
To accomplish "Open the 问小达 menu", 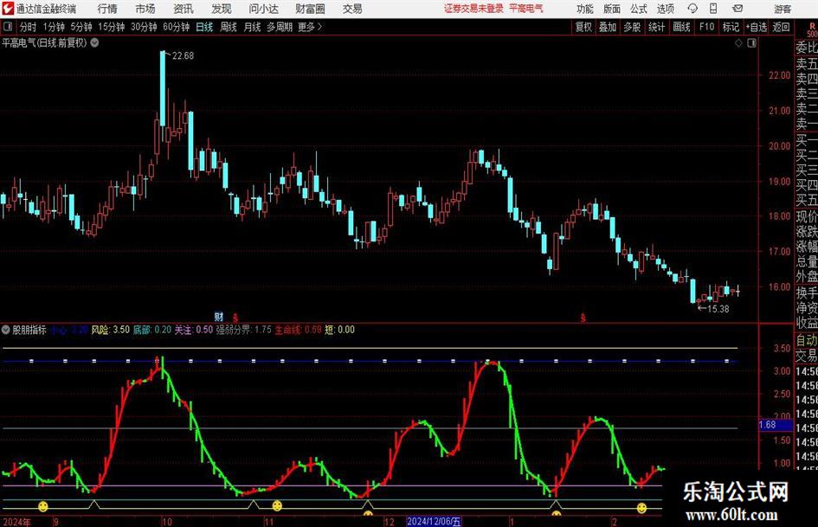I will pyautogui.click(x=263, y=9).
